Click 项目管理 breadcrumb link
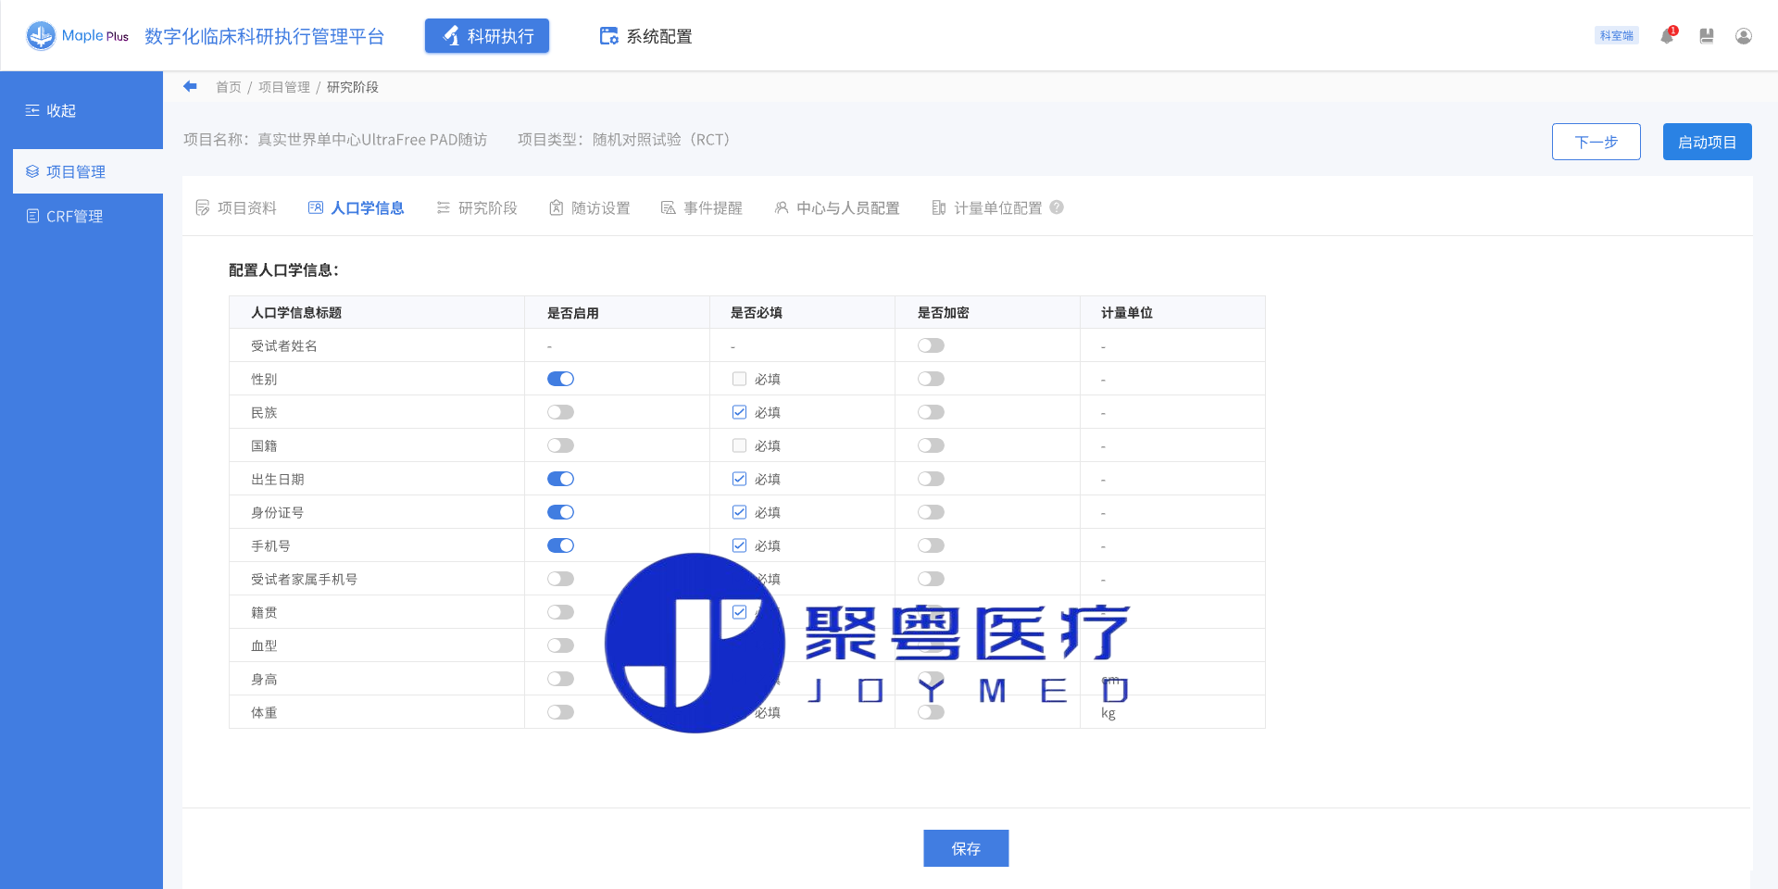 pyautogui.click(x=283, y=87)
